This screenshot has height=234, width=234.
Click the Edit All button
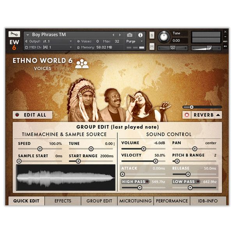tap(32, 115)
